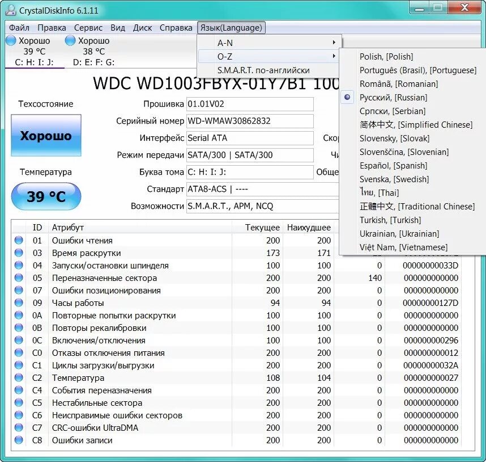
Task: Click the serial number field WD-WMAW30862832
Action: coord(250,121)
